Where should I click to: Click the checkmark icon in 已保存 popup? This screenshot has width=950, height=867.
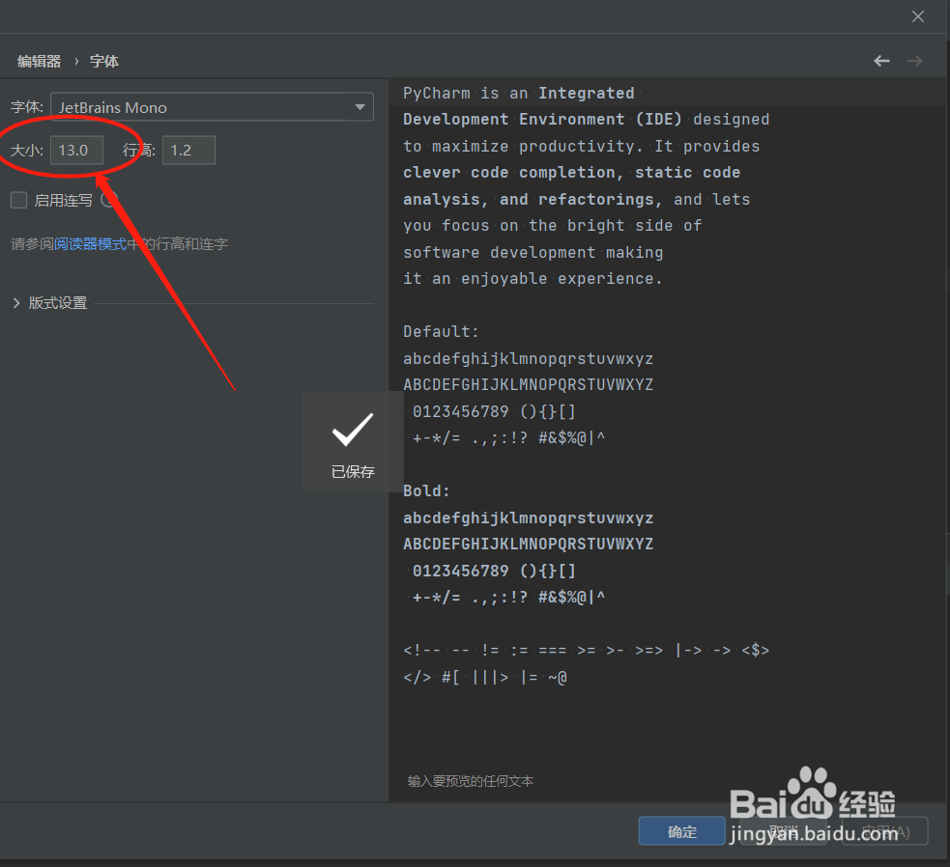tap(353, 430)
